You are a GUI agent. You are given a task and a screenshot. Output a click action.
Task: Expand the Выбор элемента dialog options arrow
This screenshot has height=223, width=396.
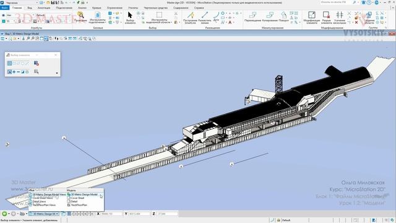coord(57,73)
